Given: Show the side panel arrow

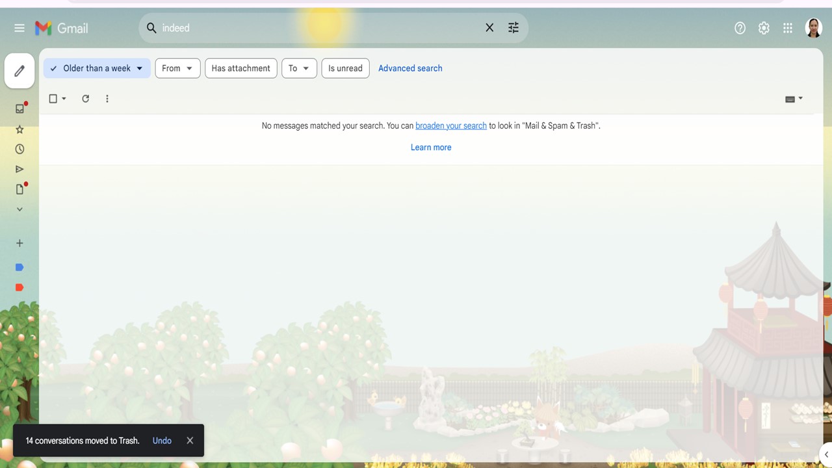Looking at the screenshot, I should (x=826, y=454).
